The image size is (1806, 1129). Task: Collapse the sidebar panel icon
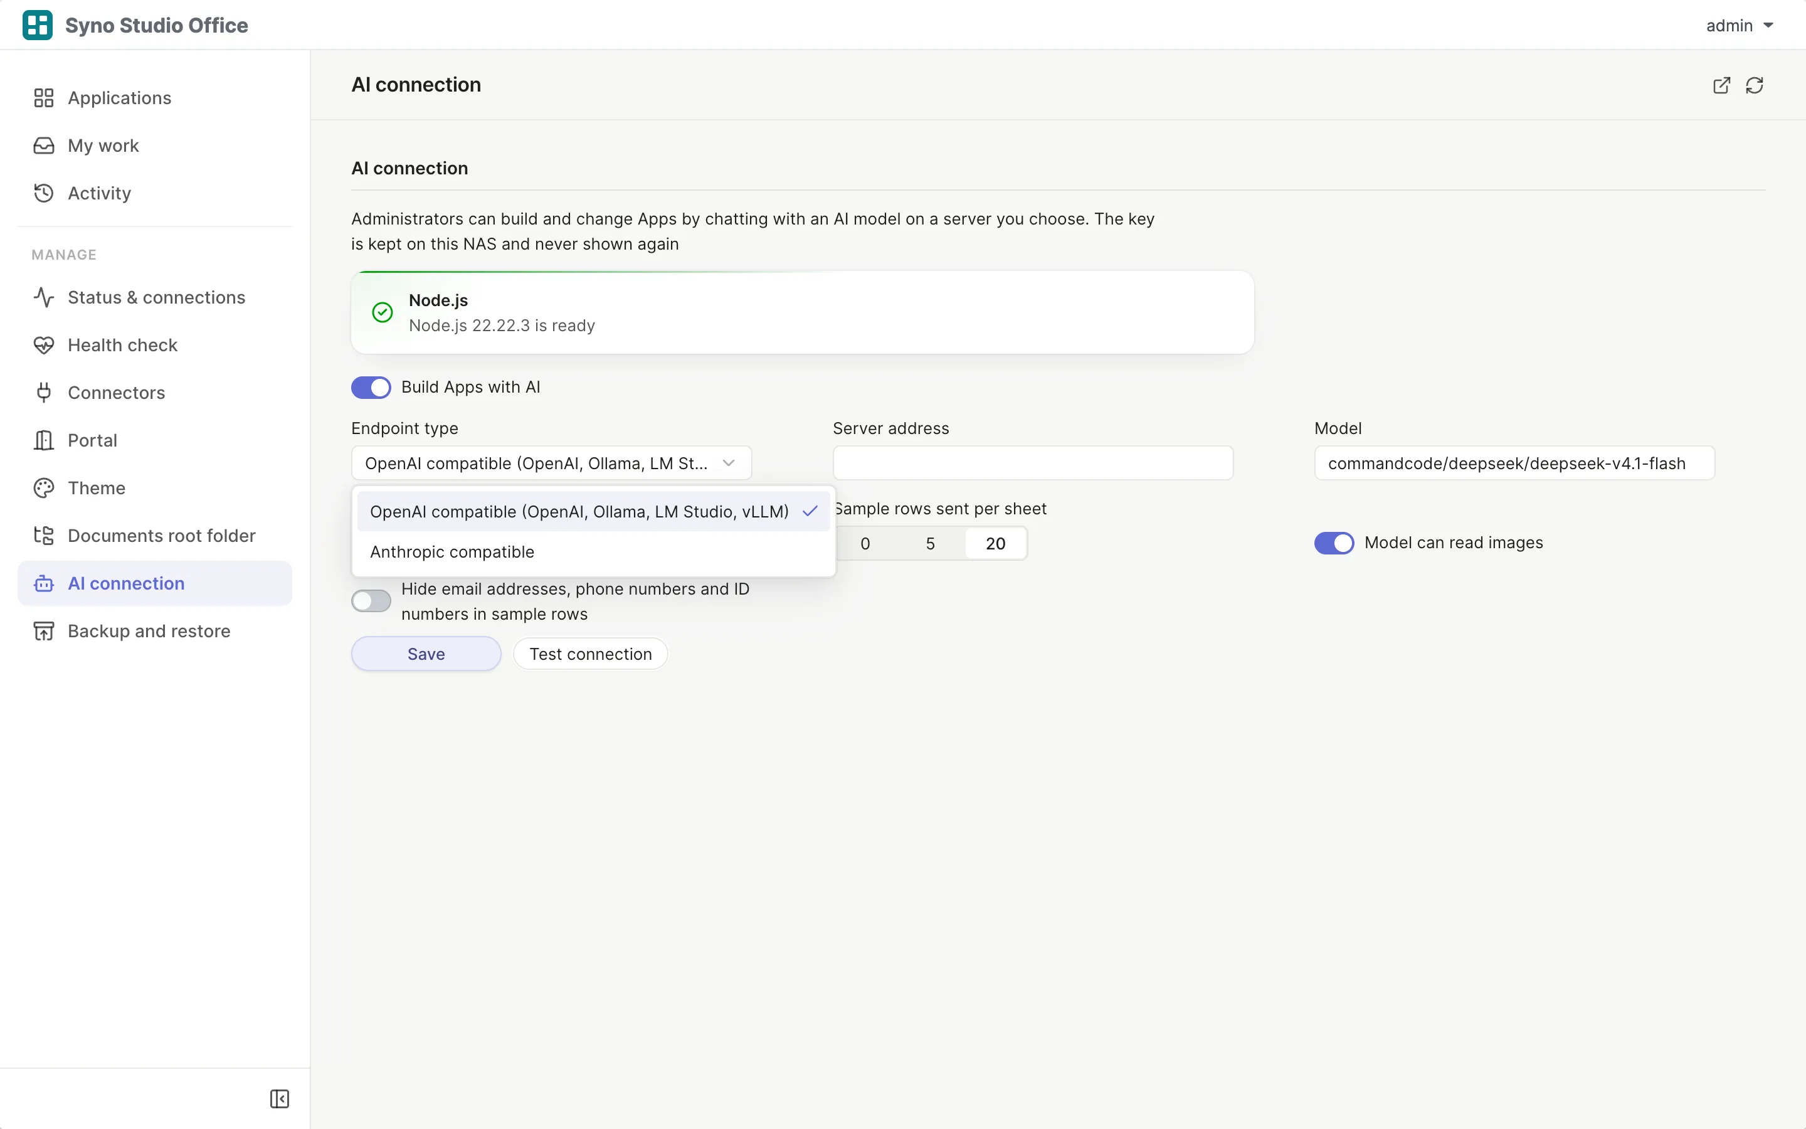pyautogui.click(x=279, y=1098)
